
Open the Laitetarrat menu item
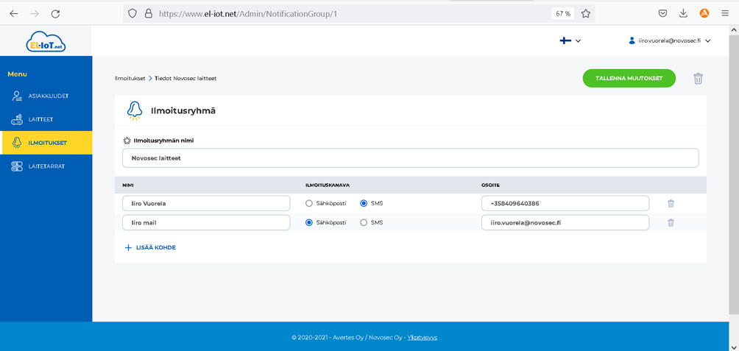(x=46, y=166)
